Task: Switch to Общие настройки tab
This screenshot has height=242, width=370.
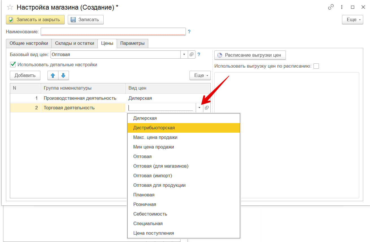Action: point(29,43)
